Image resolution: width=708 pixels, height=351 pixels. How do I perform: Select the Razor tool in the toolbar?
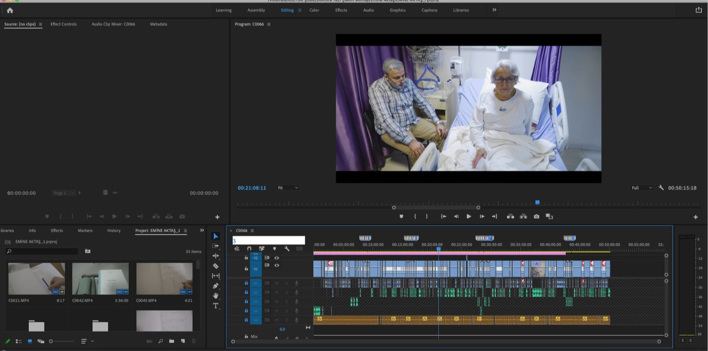pos(216,266)
